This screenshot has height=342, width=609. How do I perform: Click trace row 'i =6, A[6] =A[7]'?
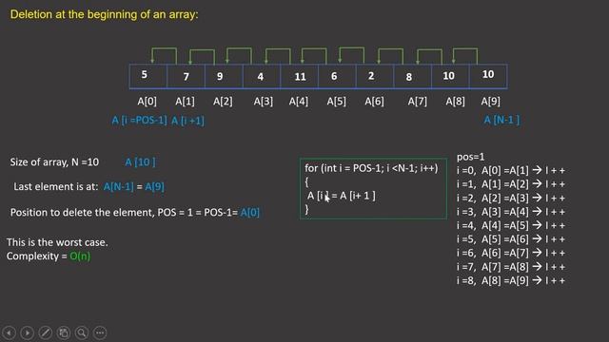coord(511,253)
